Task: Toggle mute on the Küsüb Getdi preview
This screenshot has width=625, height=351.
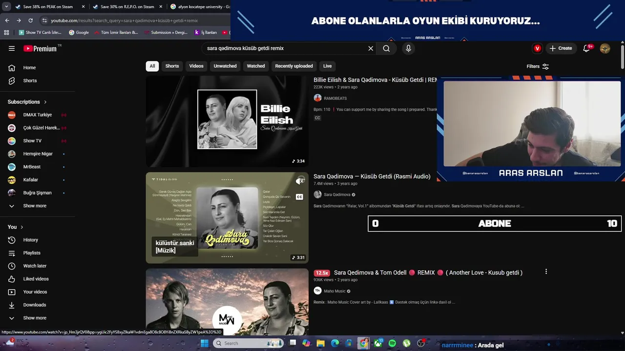Action: pyautogui.click(x=300, y=181)
